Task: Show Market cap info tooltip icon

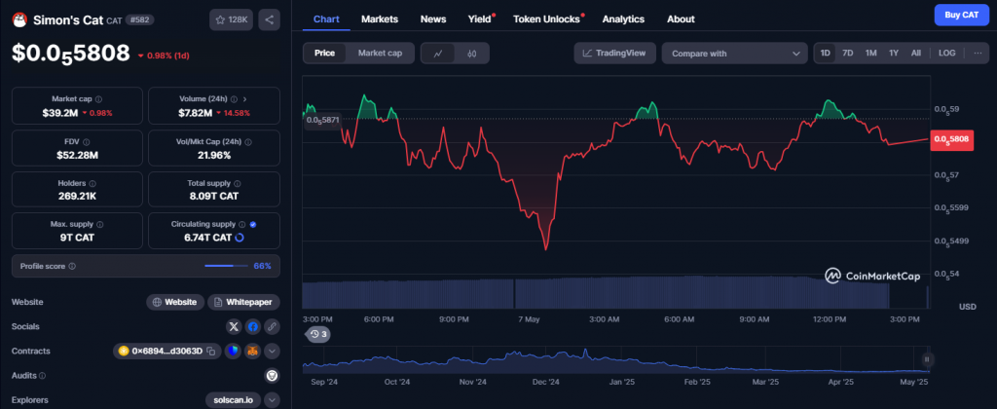Action: [x=98, y=99]
